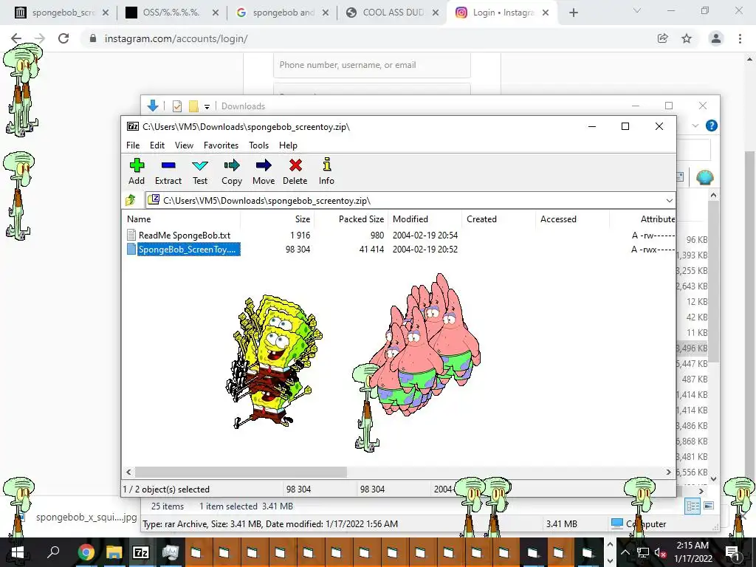Run Test on the archive

(199, 171)
